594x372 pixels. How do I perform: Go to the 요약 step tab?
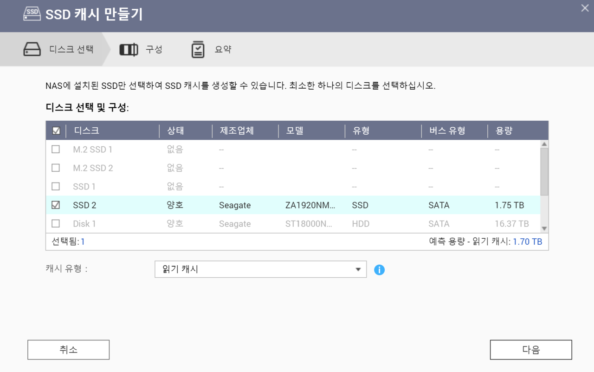click(x=223, y=49)
